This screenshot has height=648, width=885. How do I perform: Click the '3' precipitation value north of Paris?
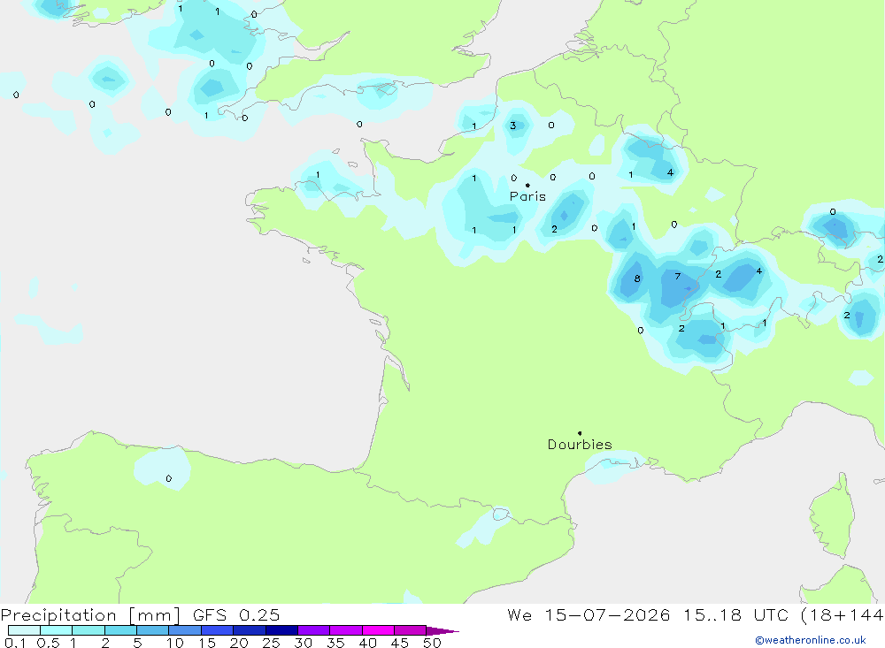click(513, 126)
